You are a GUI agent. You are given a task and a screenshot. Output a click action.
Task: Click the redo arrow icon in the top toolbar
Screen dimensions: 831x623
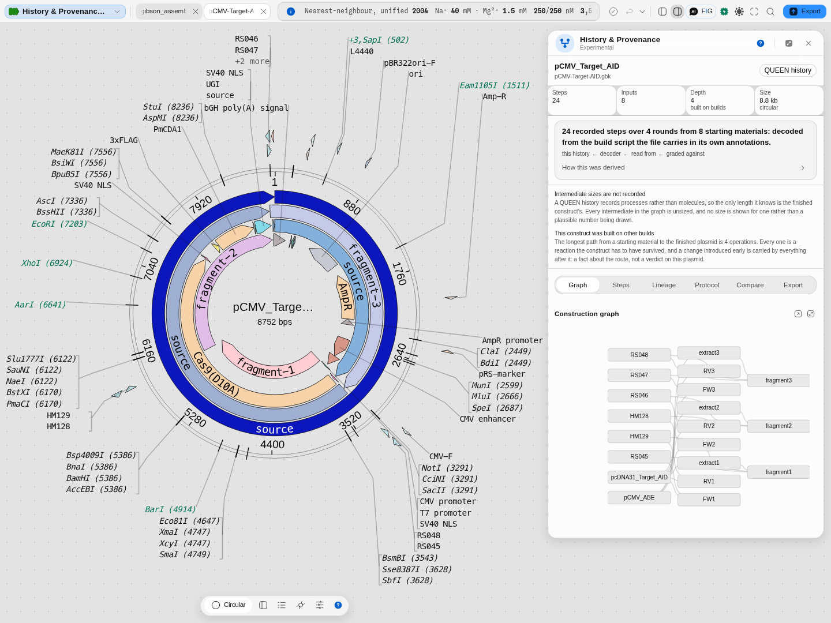click(630, 12)
